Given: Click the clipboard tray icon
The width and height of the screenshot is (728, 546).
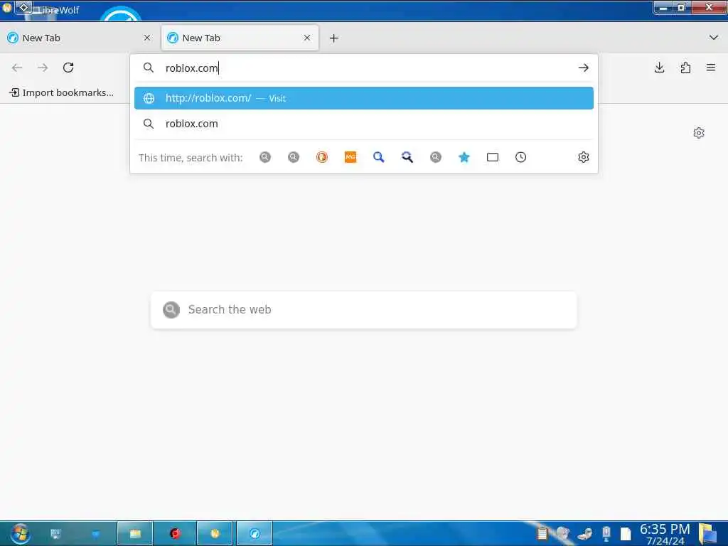Looking at the screenshot, I should click(542, 533).
